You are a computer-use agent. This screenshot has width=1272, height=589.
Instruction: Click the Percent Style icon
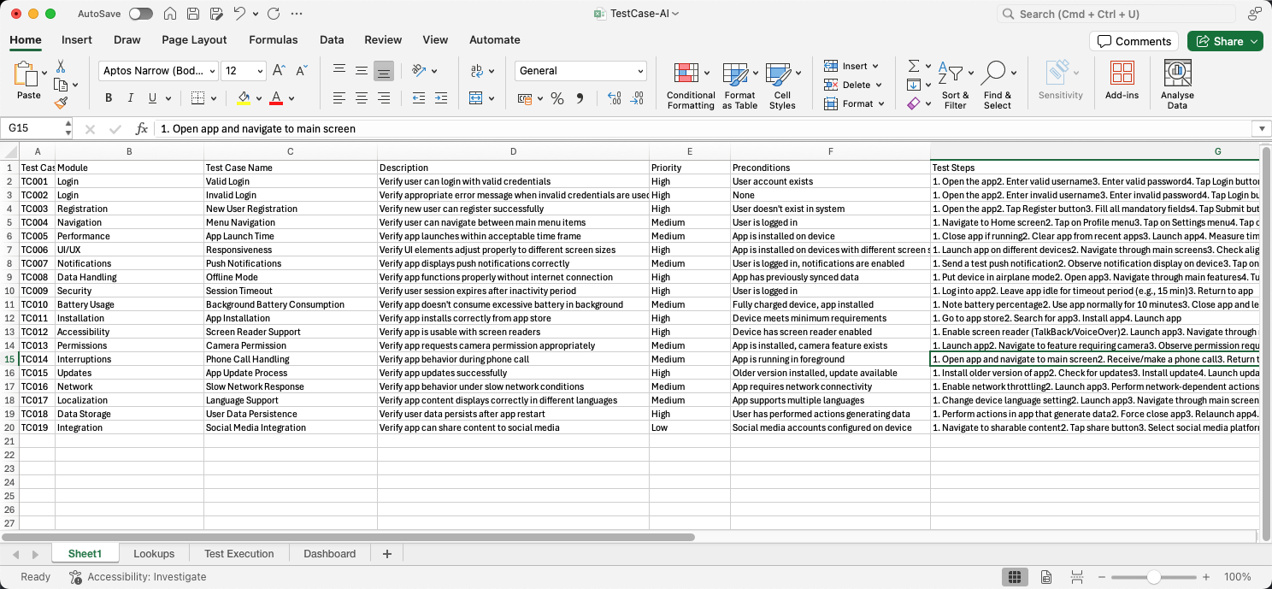(557, 98)
